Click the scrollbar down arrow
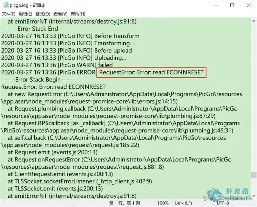 pos(254,196)
